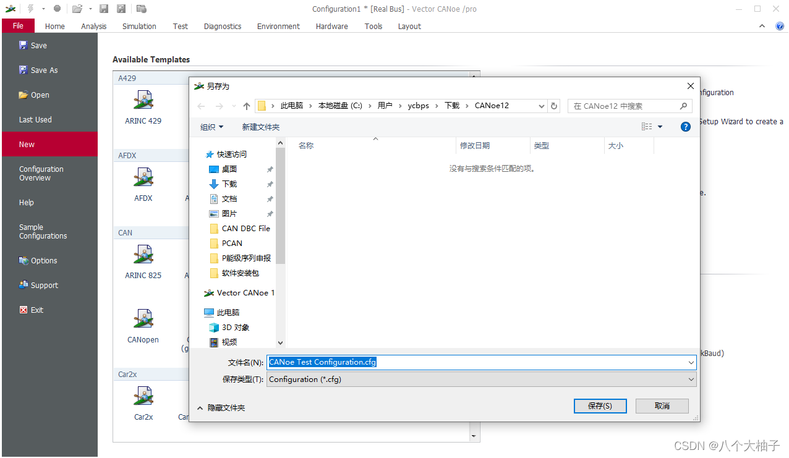
Task: Open Sample Configurations in File menu
Action: tap(49, 231)
